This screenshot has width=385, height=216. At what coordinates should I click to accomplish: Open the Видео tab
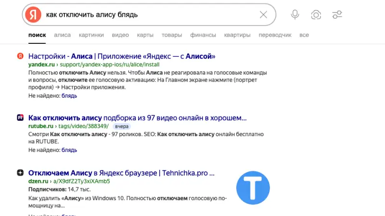[120, 35]
